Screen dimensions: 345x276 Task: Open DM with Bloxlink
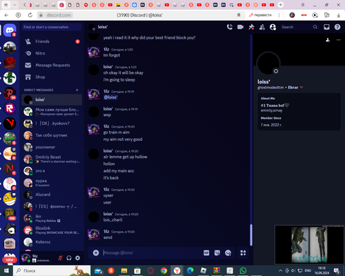[x=52, y=230]
